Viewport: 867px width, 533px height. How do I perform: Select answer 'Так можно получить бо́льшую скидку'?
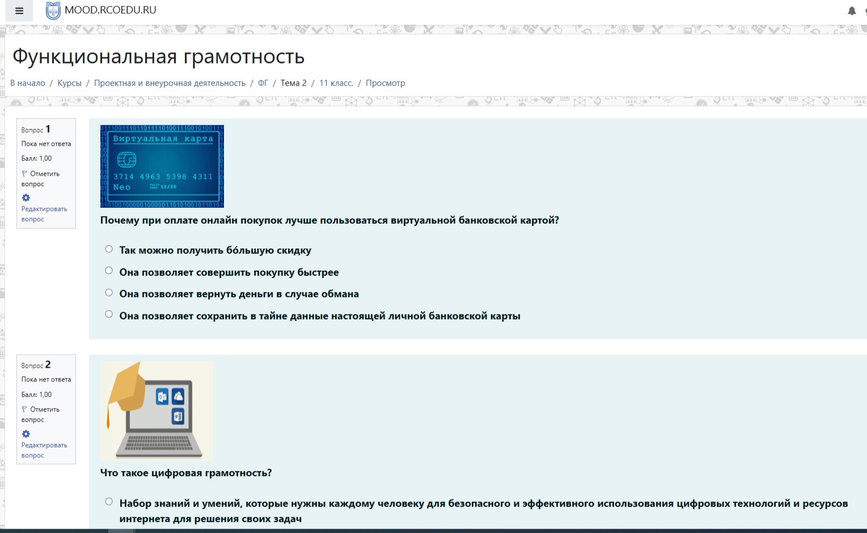coord(109,249)
